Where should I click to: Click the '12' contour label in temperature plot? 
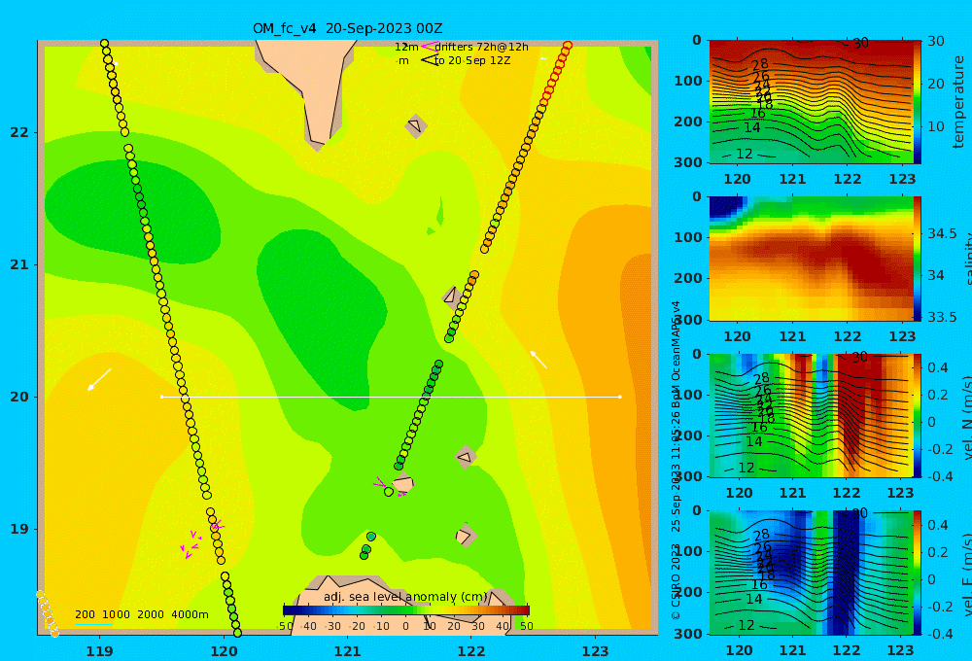coord(745,154)
